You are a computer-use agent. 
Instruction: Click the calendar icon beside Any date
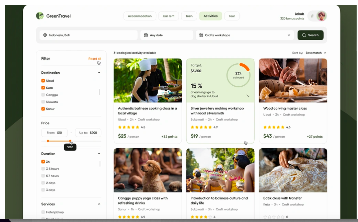pyautogui.click(x=146, y=35)
